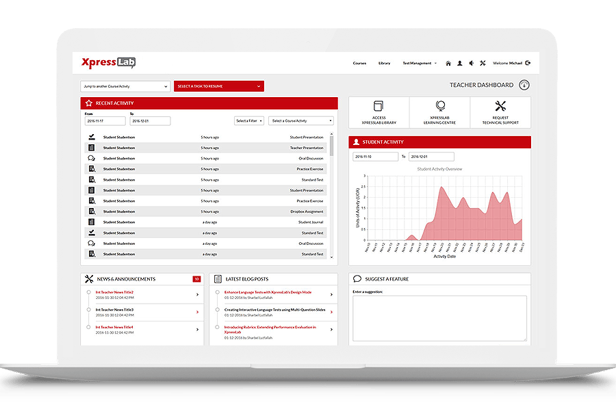
Task: Click the home icon in the top navigation
Action: tap(449, 63)
